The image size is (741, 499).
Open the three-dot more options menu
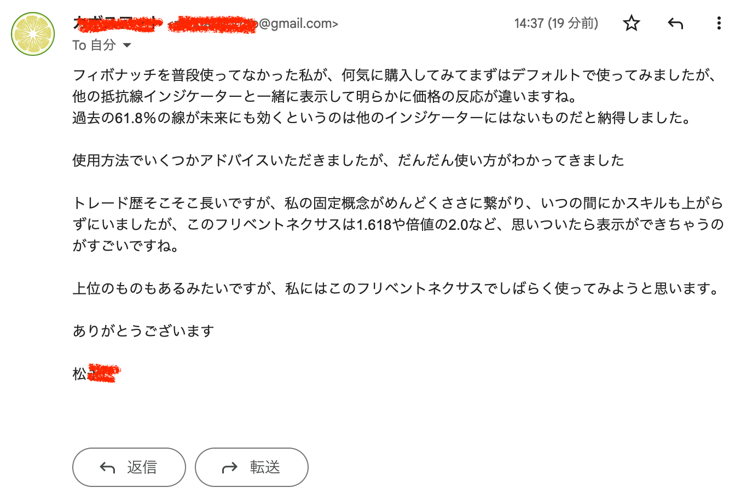pos(719,24)
